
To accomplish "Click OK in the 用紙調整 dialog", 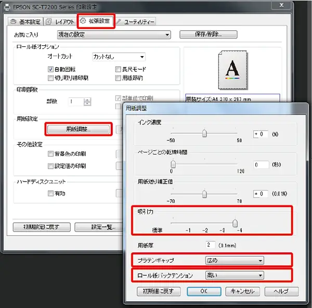I will coord(204,291).
